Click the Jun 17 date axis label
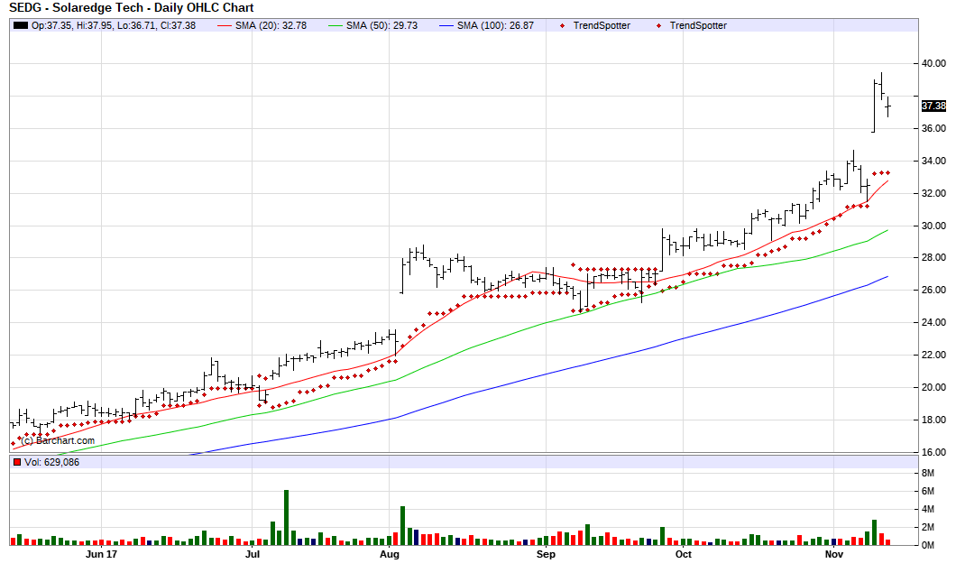Image resolution: width=956 pixels, height=582 pixels. (101, 554)
